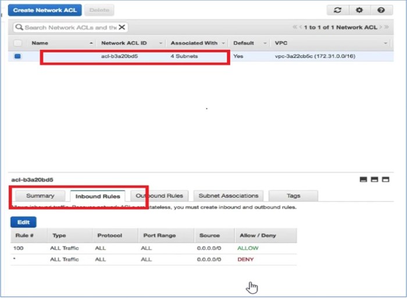Open the Associated With column sort arrow
The width and height of the screenshot is (407, 298).
[x=223, y=44]
